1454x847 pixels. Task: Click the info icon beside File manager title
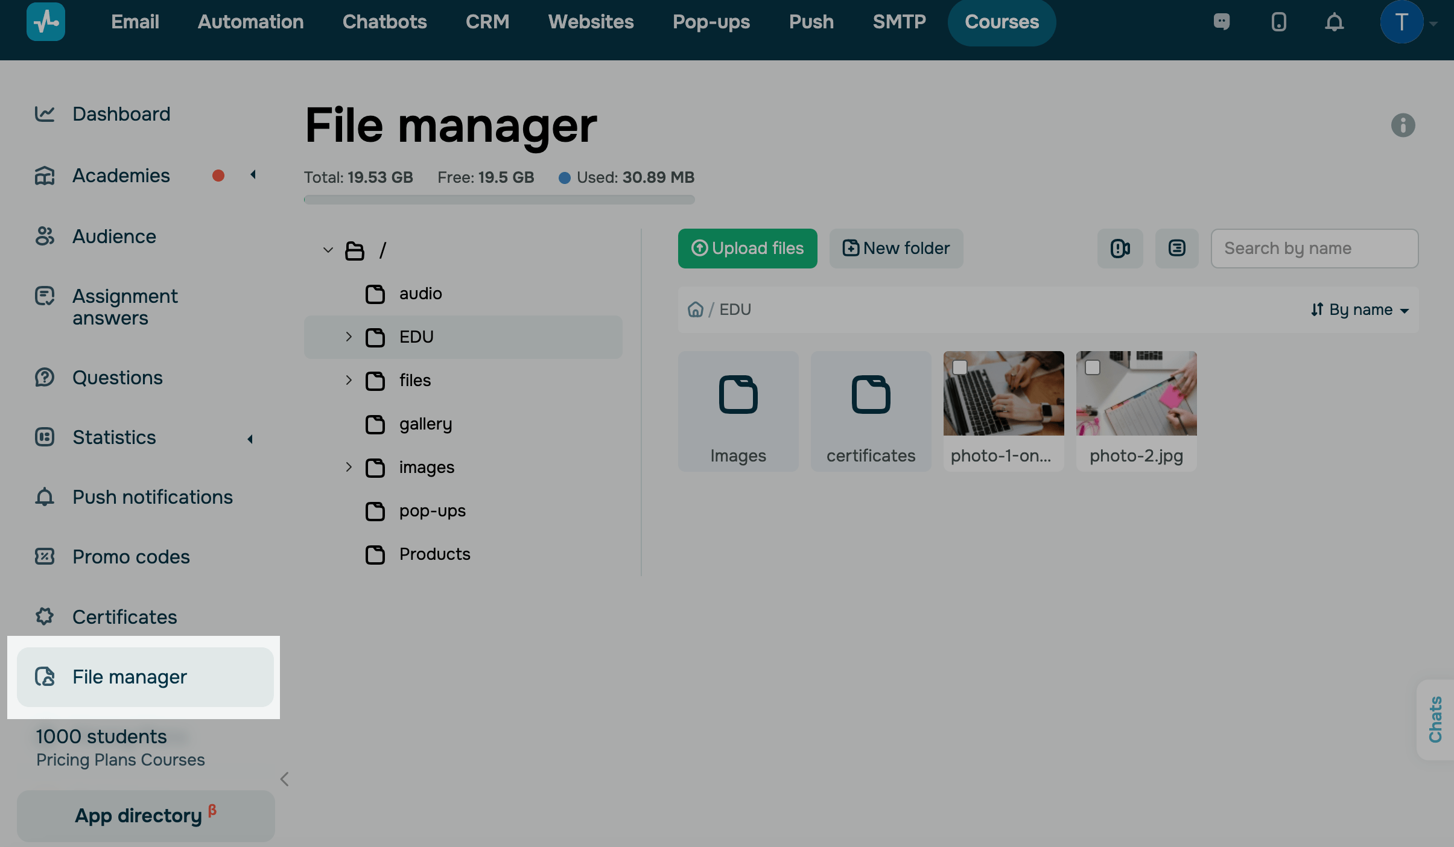(1403, 125)
